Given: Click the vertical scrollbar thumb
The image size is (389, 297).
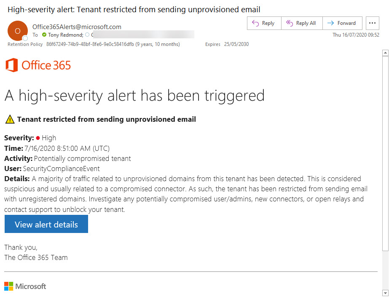Looking at the screenshot, I should (385, 152).
